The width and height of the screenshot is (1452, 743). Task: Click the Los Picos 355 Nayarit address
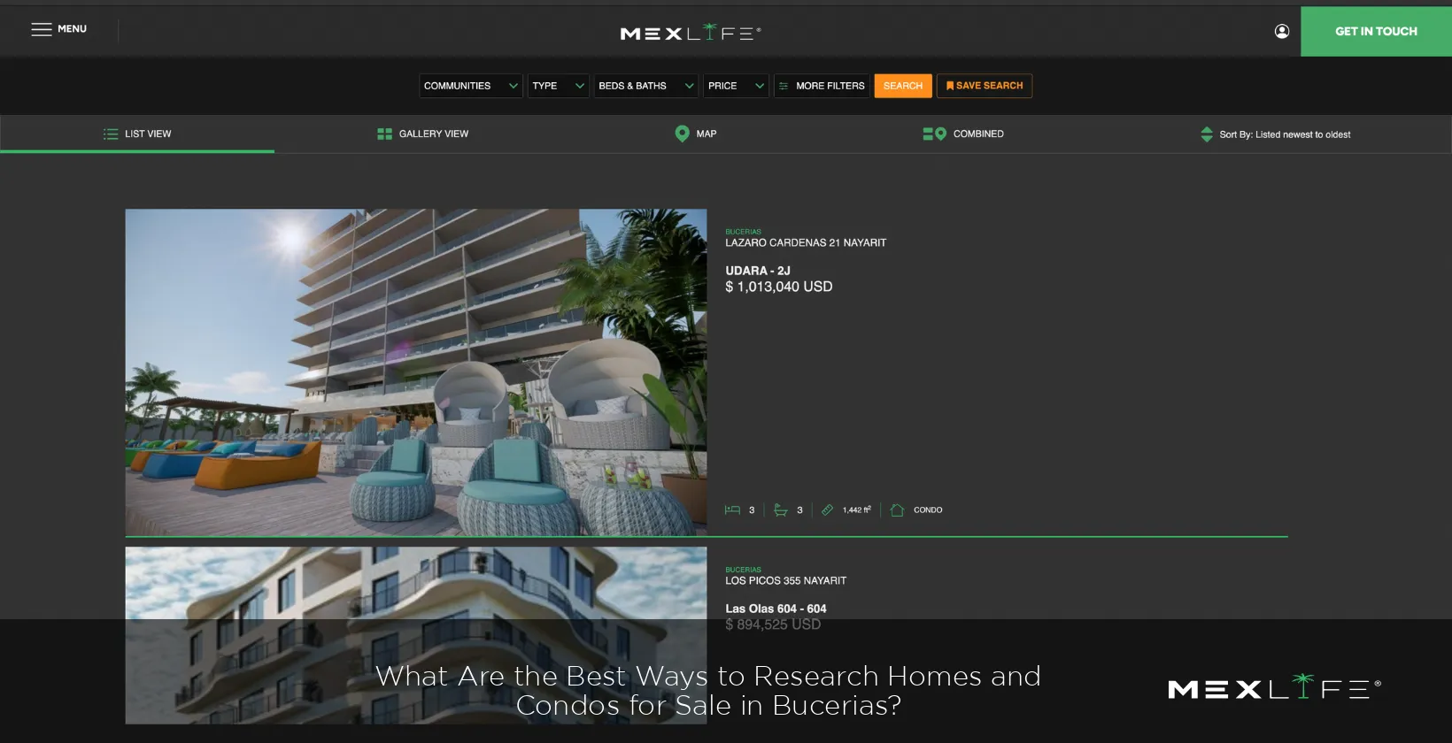point(786,580)
